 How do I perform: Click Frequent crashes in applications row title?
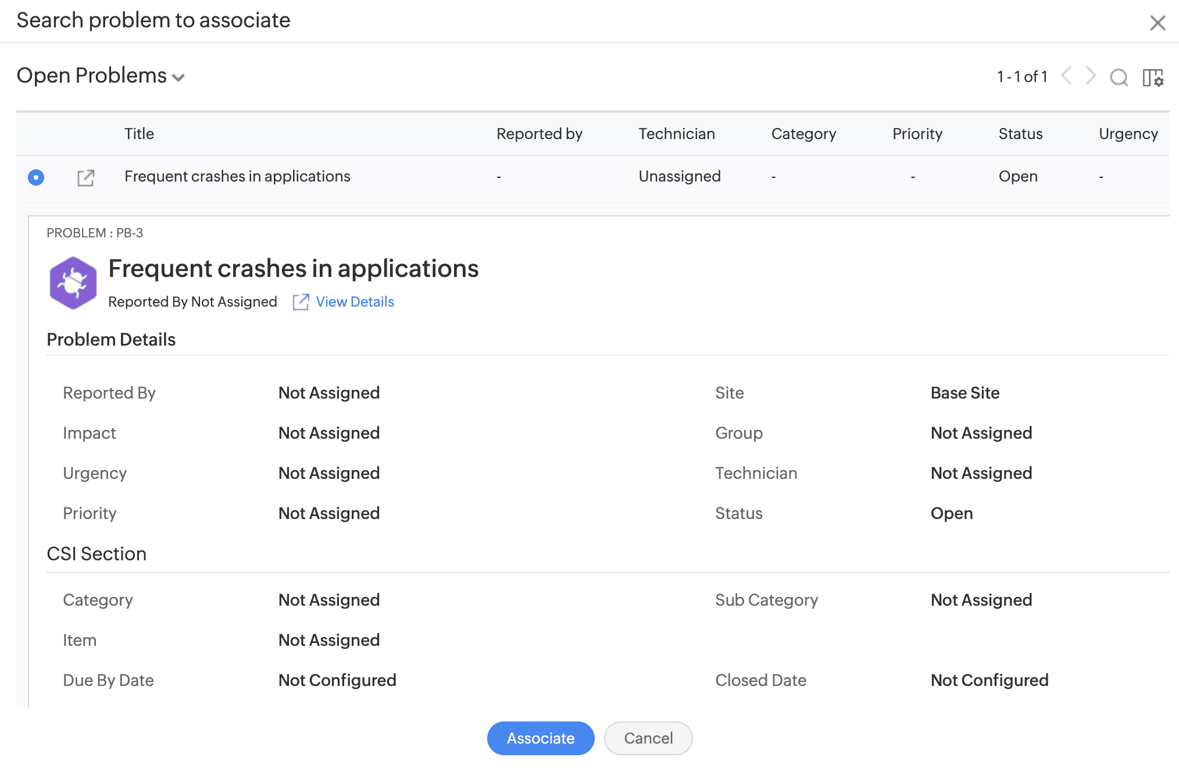coord(237,176)
